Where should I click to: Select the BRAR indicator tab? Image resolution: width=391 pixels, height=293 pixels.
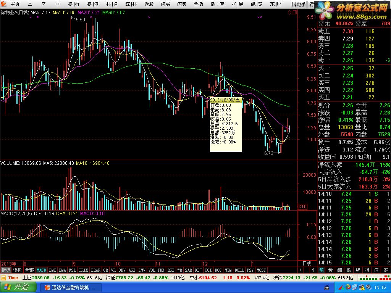(x=95, y=270)
